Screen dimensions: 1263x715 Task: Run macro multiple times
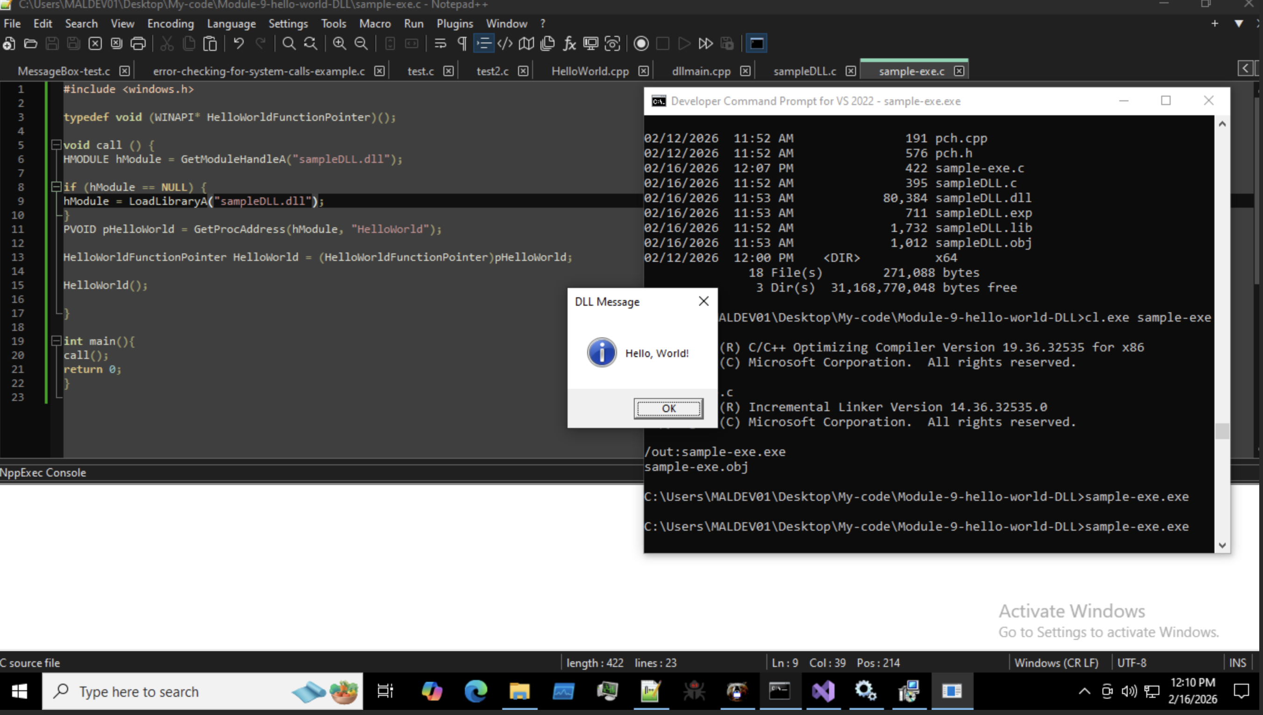pyautogui.click(x=705, y=43)
